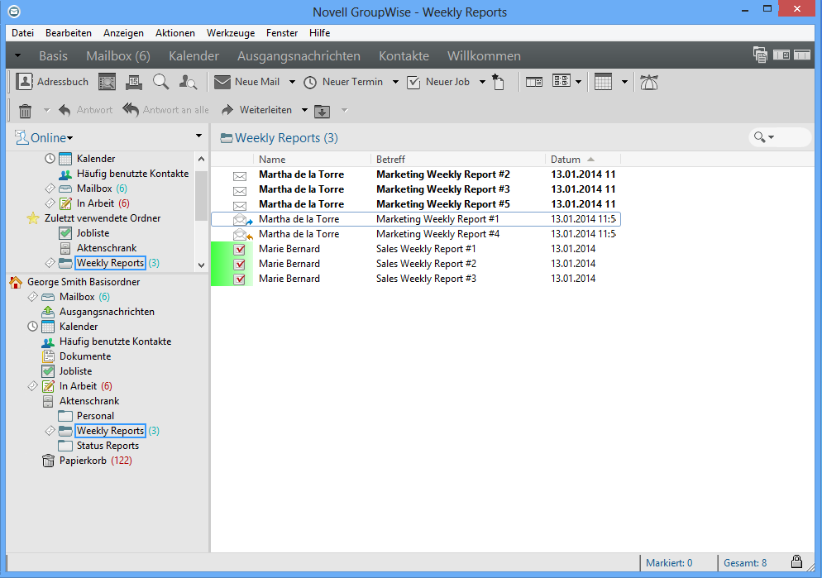822x578 pixels.
Task: Open calendar grid dropdown arrow
Action: (x=624, y=82)
